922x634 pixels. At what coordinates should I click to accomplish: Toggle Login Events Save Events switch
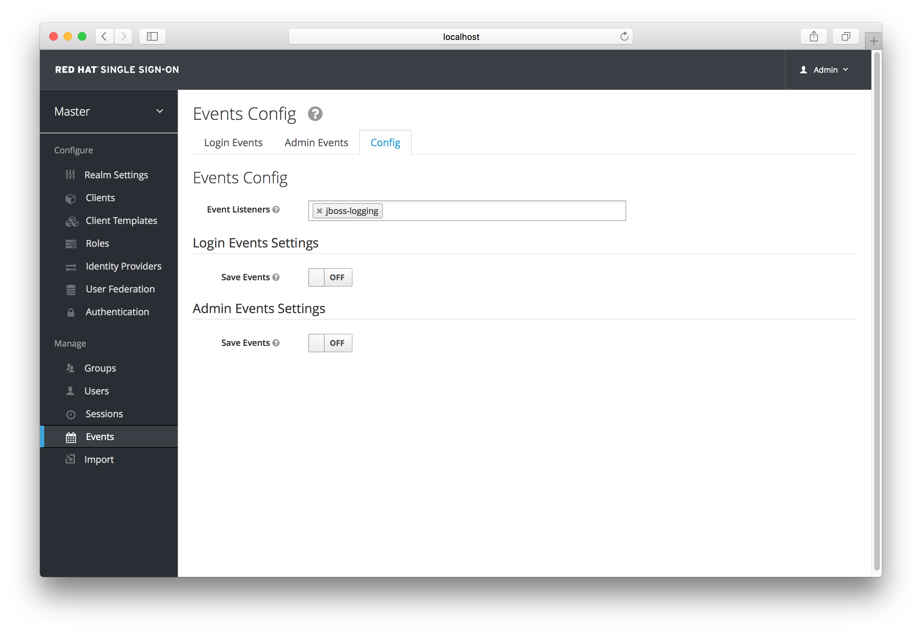pos(330,276)
